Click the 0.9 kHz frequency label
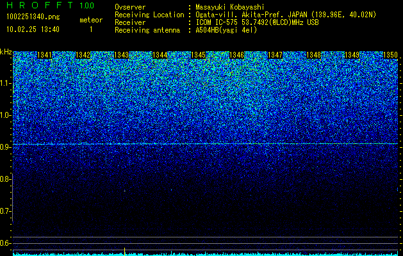 (5, 147)
